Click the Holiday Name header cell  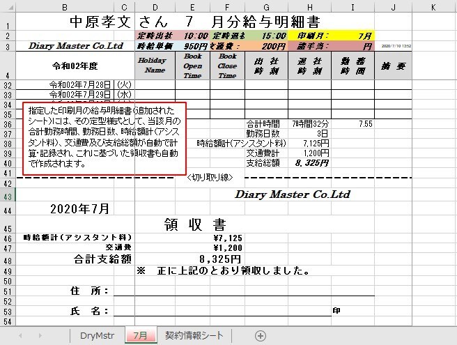point(155,66)
